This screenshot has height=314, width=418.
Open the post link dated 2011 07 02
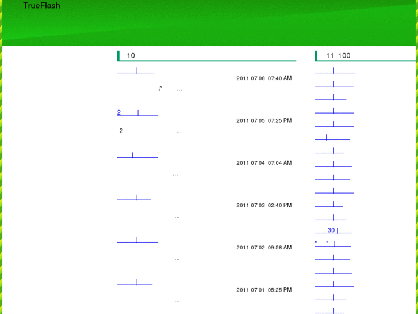click(x=137, y=240)
